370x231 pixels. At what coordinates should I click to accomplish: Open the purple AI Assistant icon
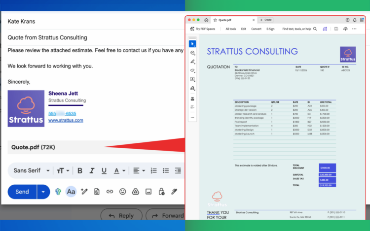[325, 29]
